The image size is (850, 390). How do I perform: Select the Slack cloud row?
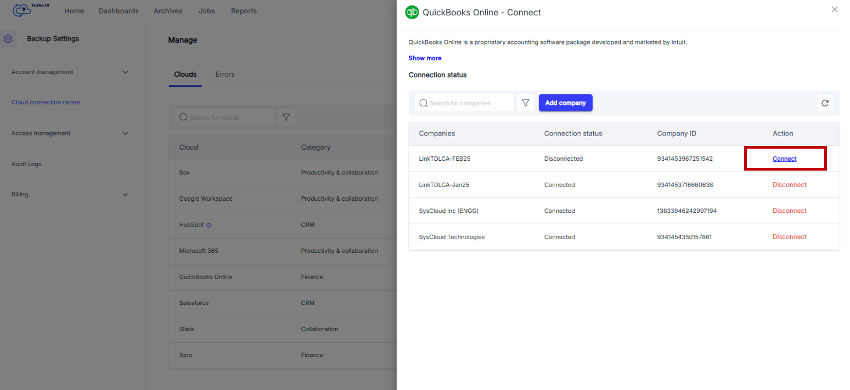[282, 329]
